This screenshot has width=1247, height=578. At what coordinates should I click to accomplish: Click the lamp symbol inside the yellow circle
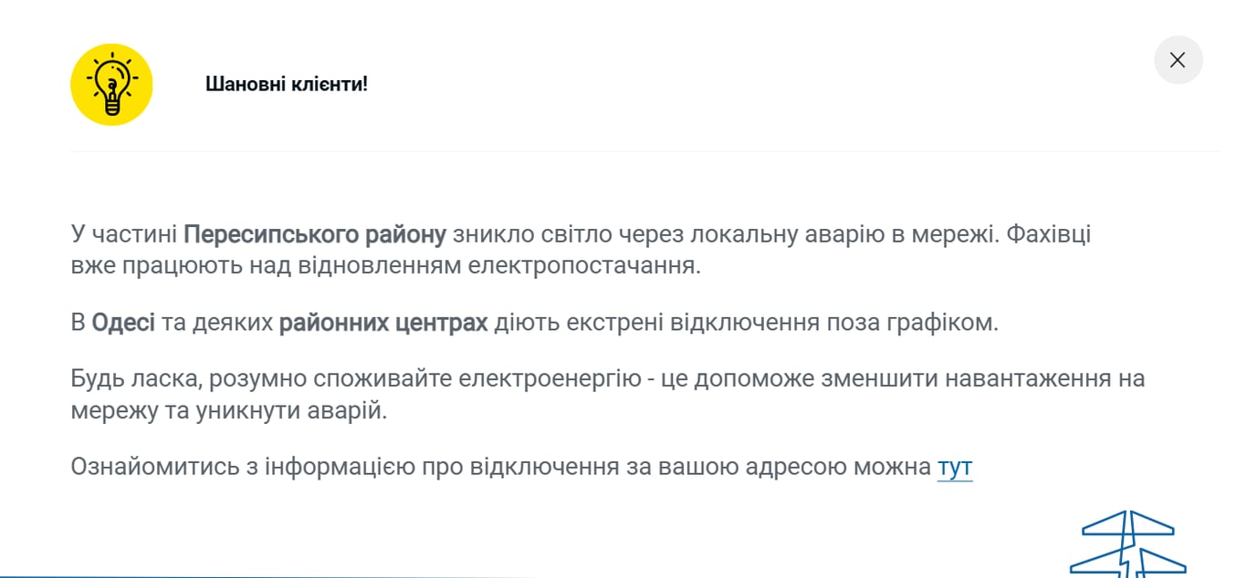coord(111,83)
